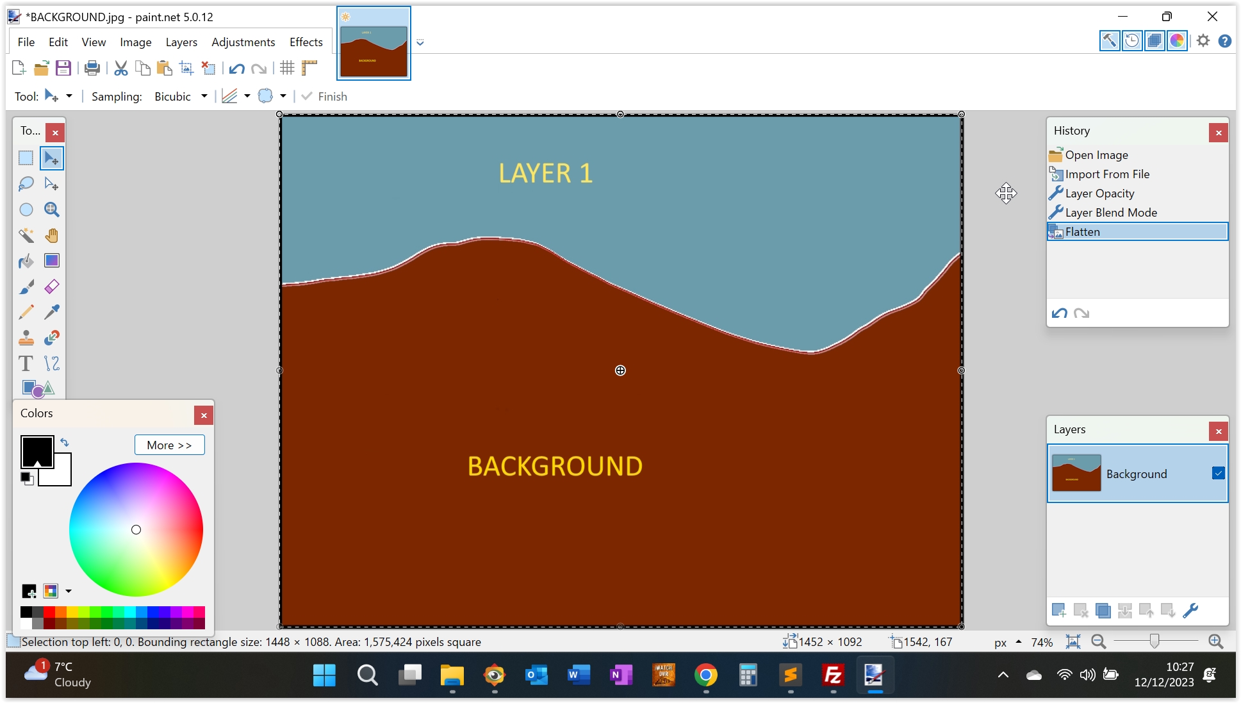
Task: Open the Tool selection dropdown
Action: point(69,95)
